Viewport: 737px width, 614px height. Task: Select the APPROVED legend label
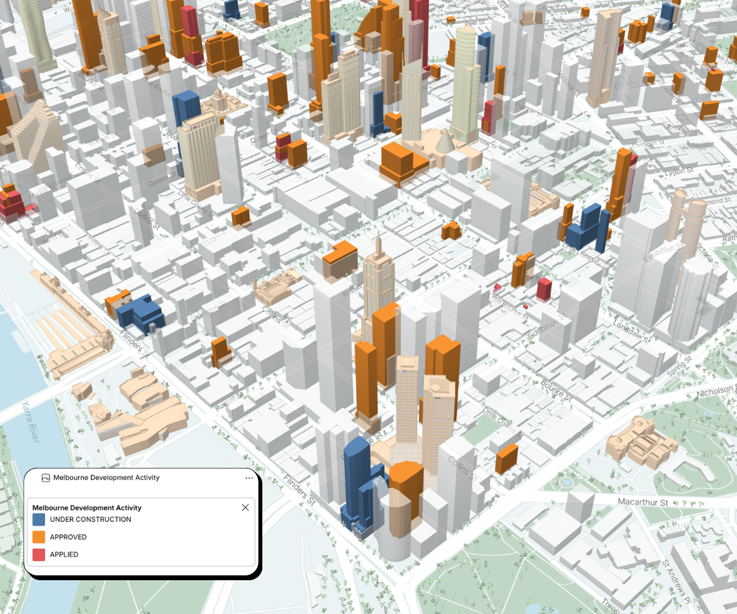click(68, 537)
